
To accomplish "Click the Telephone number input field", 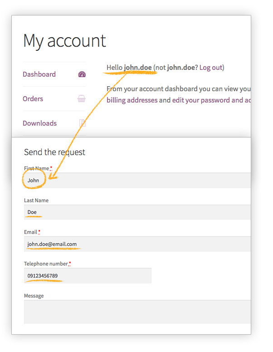I will (88, 276).
